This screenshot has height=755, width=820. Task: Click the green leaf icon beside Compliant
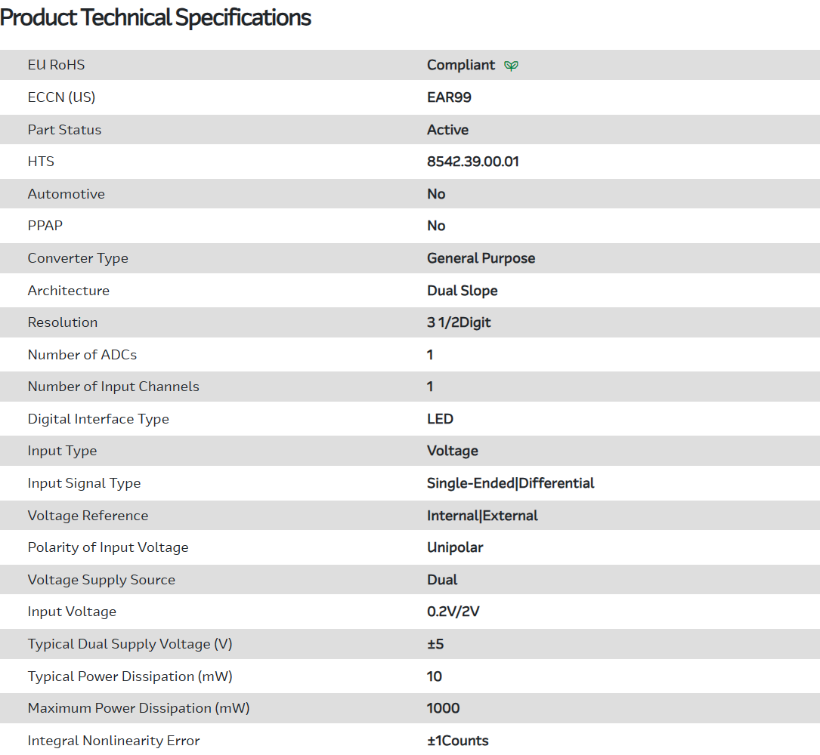tap(512, 66)
